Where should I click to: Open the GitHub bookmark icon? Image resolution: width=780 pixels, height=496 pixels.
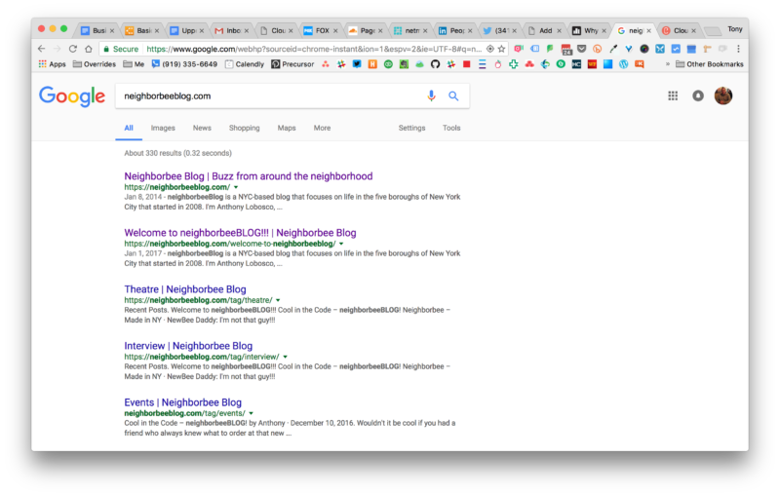tap(435, 64)
